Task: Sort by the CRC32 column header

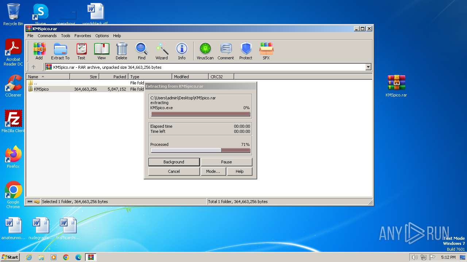Action: pos(221,77)
